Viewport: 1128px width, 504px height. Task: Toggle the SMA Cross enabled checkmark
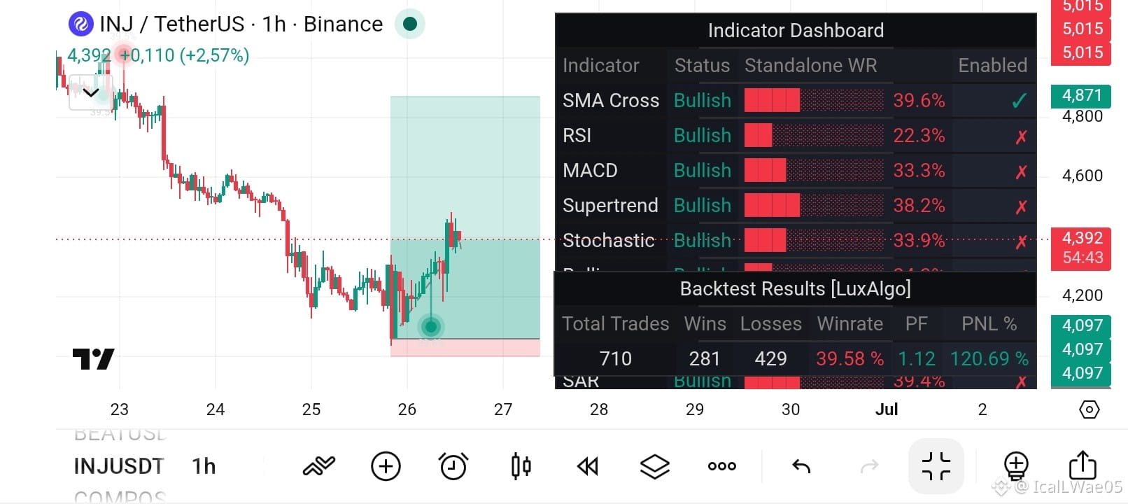point(1019,101)
